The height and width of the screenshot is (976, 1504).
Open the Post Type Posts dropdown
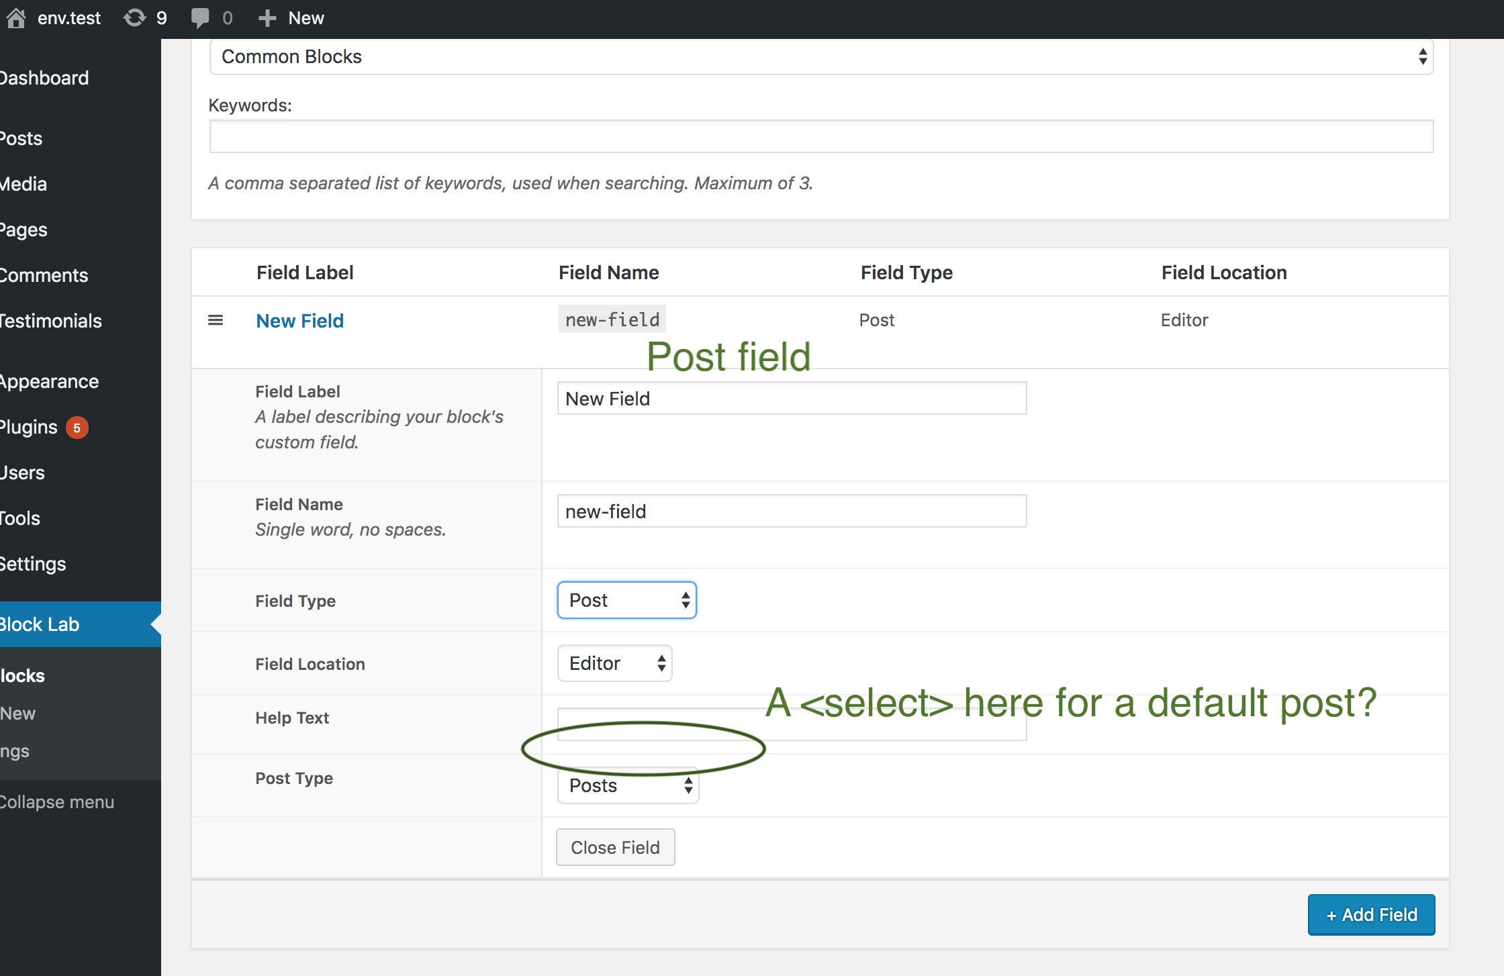(x=628, y=786)
